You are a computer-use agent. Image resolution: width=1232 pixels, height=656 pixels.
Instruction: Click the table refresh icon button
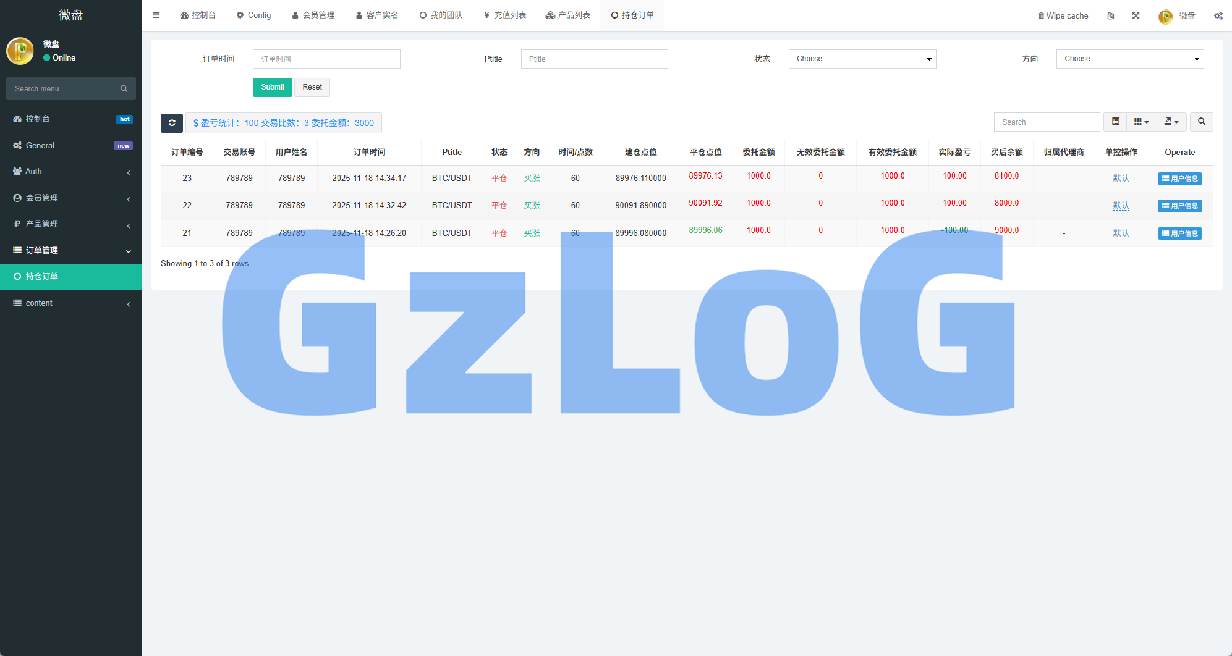click(x=172, y=123)
